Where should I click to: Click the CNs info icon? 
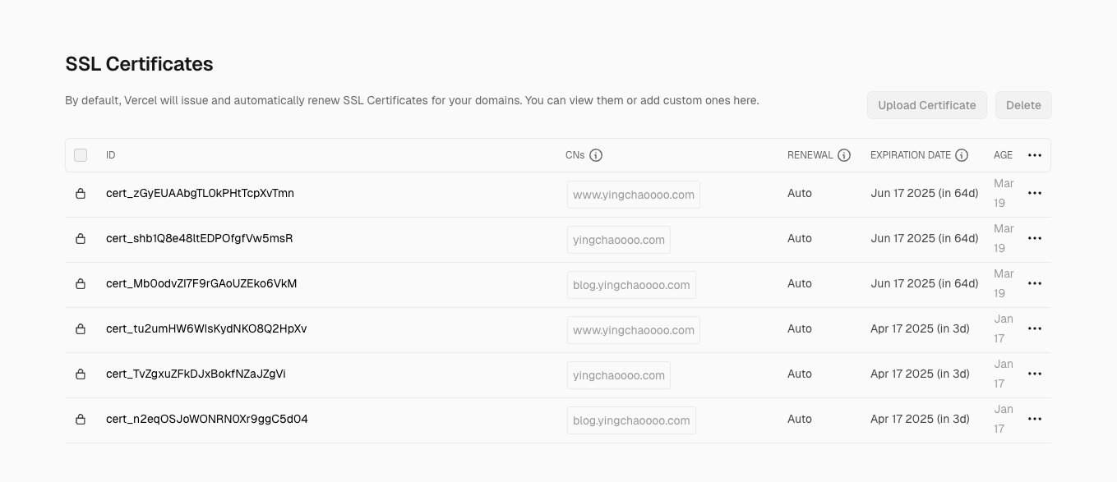pos(596,155)
